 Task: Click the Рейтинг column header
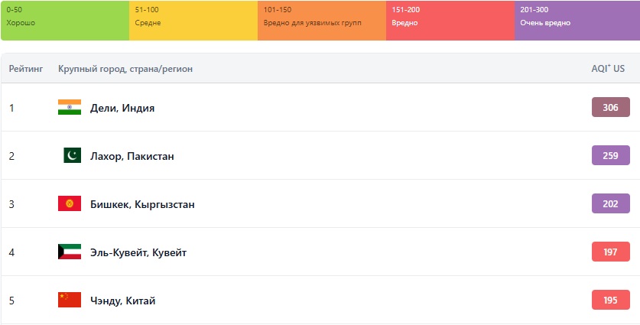[x=26, y=69]
